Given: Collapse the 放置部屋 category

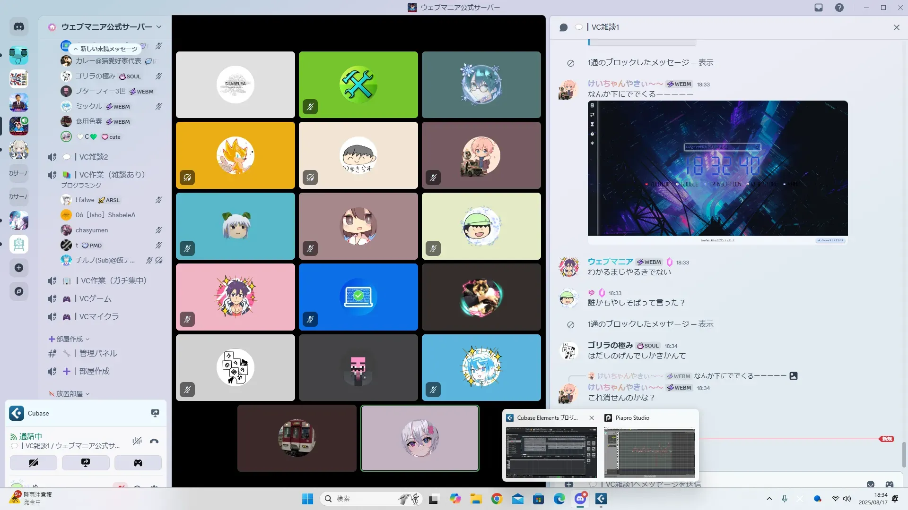Looking at the screenshot, I should pyautogui.click(x=69, y=394).
